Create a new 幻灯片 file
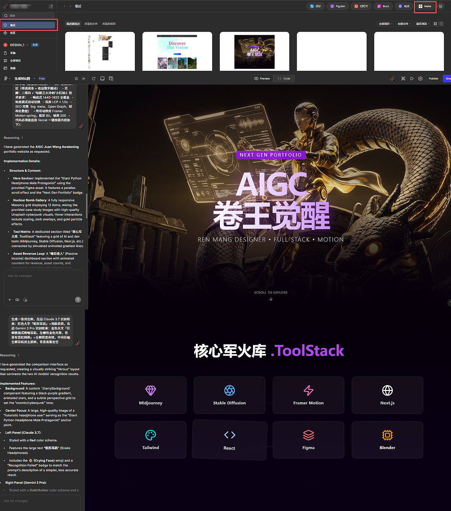 (x=361, y=6)
